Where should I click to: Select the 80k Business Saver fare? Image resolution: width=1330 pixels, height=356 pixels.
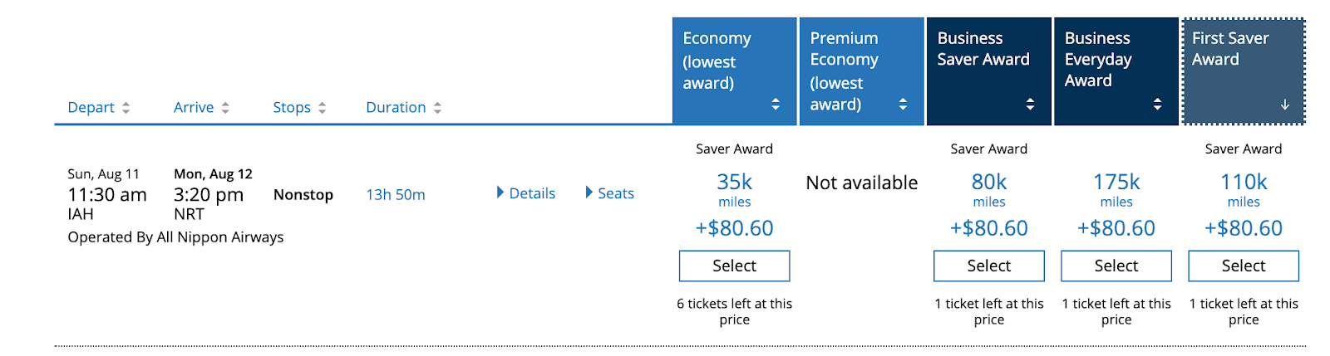(x=988, y=266)
